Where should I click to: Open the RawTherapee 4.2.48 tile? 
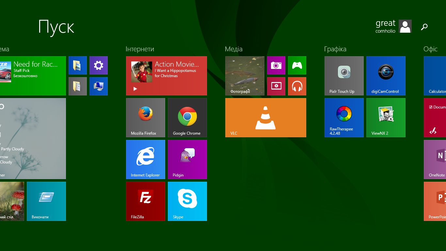coord(344,118)
